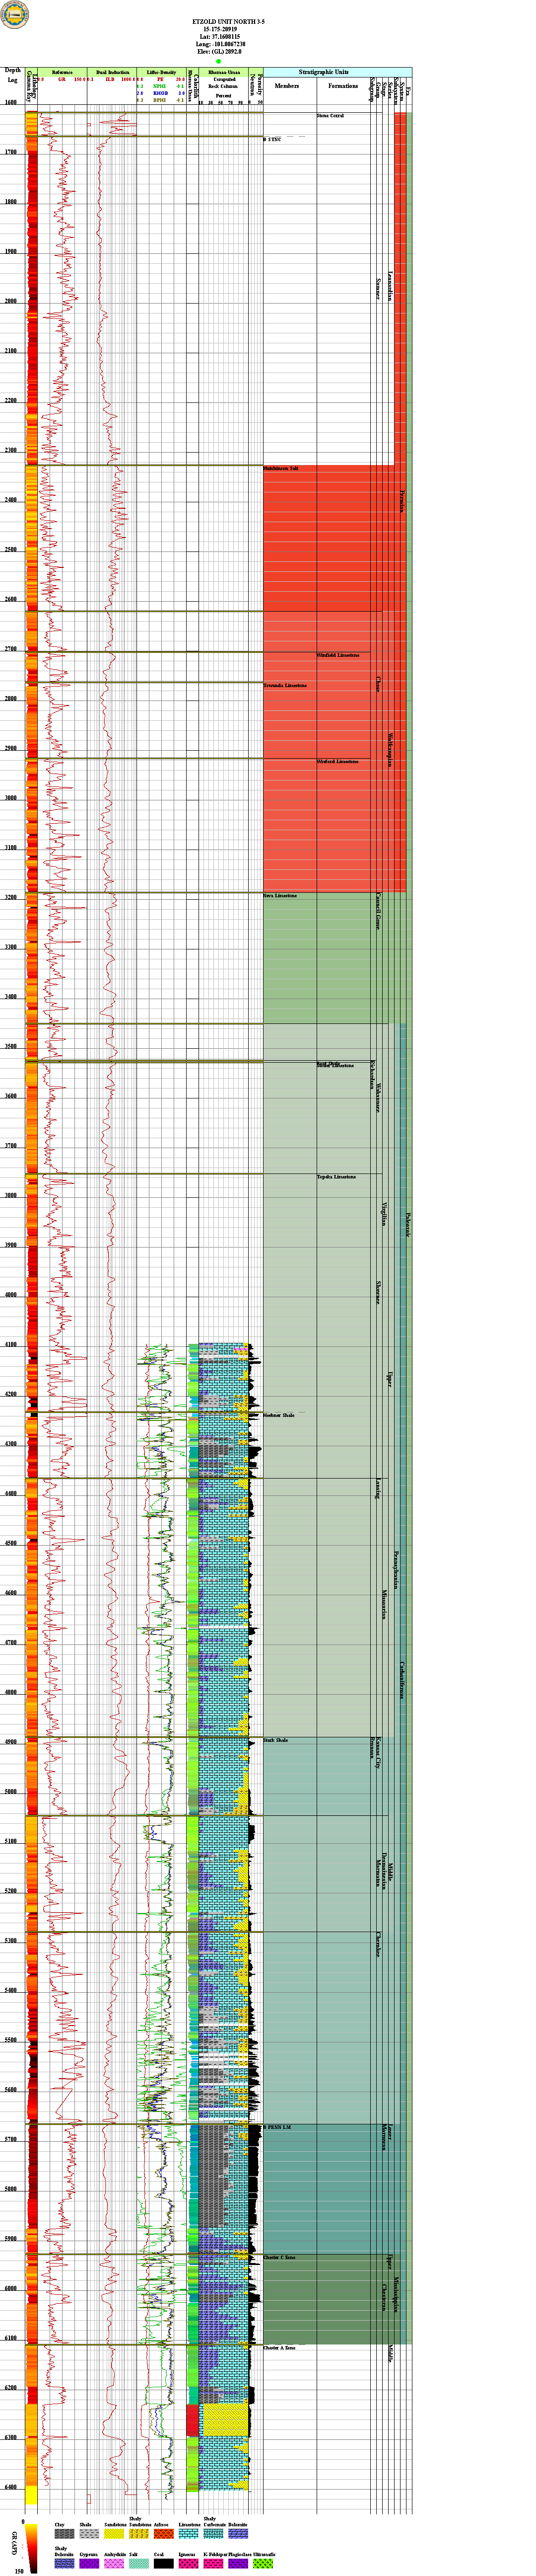Select the Shaly Sandstone legend swatch
Image resolution: width=536 pixels, height=2576 pixels.
[x=138, y=2535]
